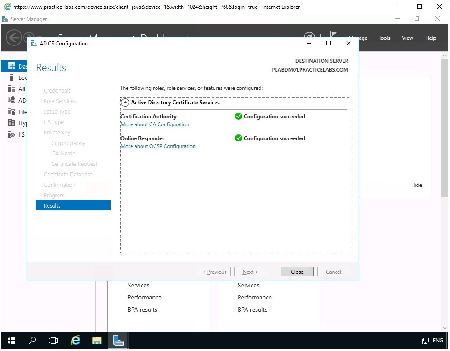Maximize the AD CS Configuration dialog

(x=329, y=43)
